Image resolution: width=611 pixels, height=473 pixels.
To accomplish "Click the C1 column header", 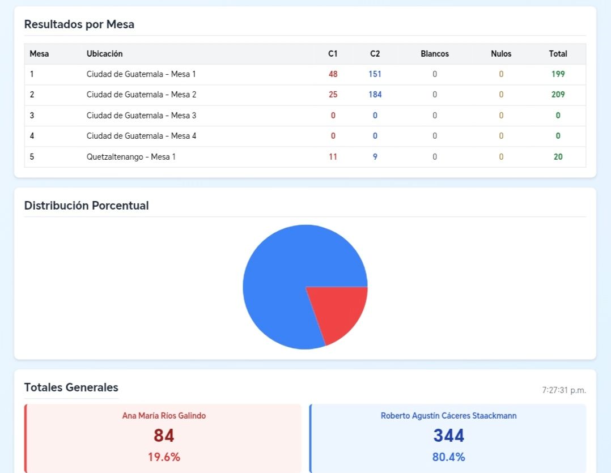I will point(333,54).
